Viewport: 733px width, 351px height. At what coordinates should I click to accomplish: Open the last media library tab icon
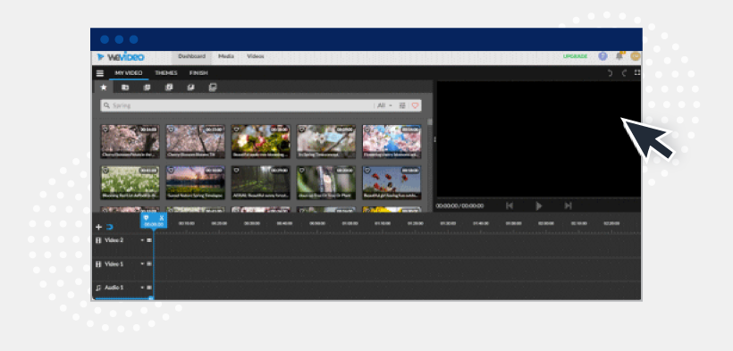click(213, 88)
